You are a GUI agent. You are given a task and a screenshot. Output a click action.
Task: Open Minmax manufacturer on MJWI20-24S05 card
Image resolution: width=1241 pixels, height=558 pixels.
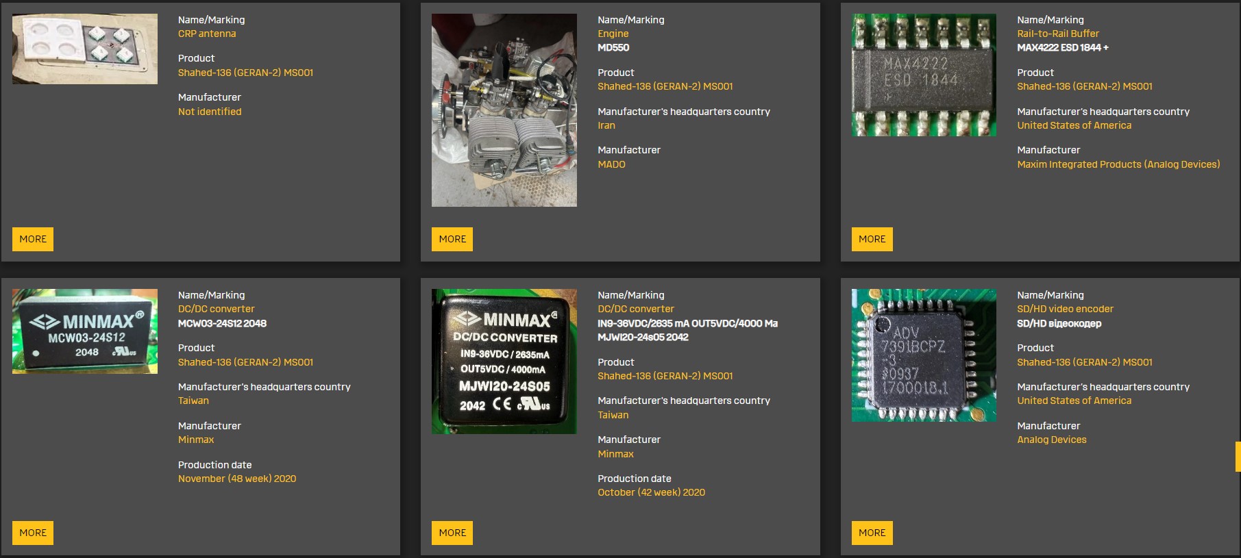tap(615, 454)
